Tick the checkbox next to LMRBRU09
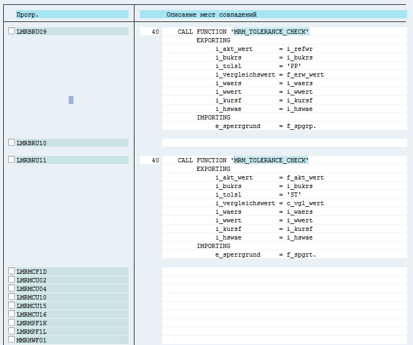The width and height of the screenshot is (413, 345). 12,32
